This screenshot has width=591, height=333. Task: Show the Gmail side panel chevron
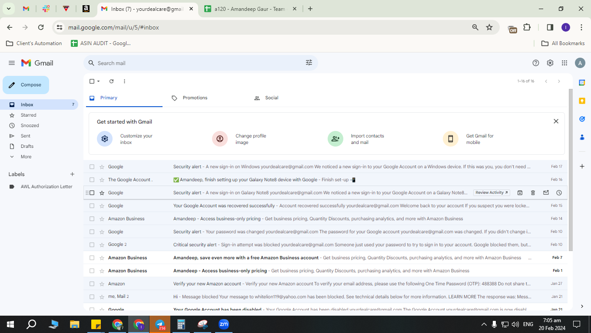582,307
